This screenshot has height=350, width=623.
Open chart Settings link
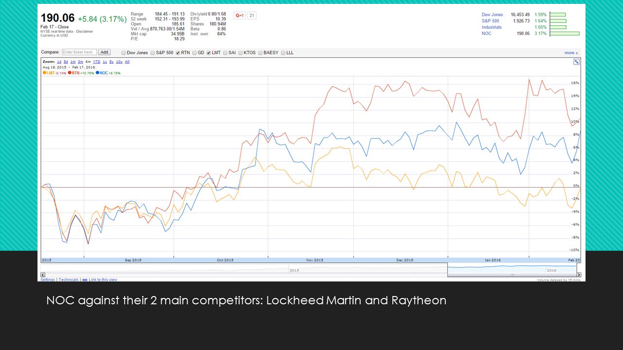pyautogui.click(x=48, y=280)
